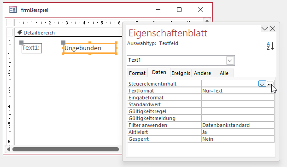Collapse the Eigenschaftenblatt pane options chevron

click(264, 29)
